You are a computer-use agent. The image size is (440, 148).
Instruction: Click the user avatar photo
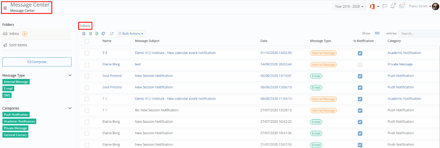[435, 7]
